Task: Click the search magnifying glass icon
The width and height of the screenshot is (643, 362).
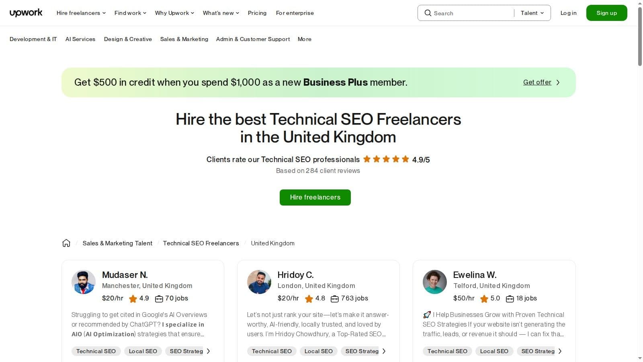Action: 428,13
